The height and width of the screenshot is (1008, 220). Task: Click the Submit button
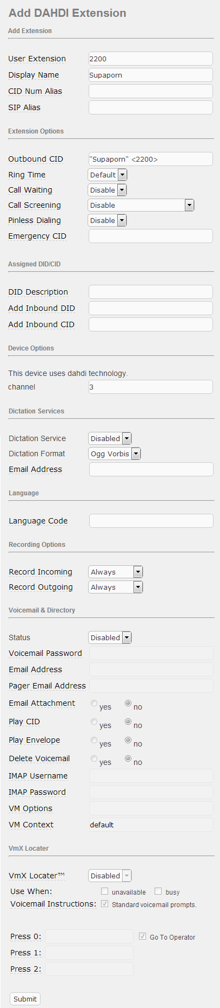coord(25,999)
